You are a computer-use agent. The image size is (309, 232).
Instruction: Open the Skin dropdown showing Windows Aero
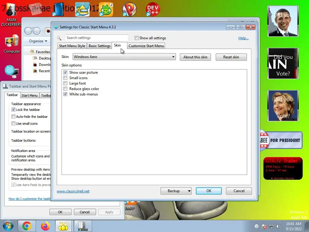[x=124, y=57]
